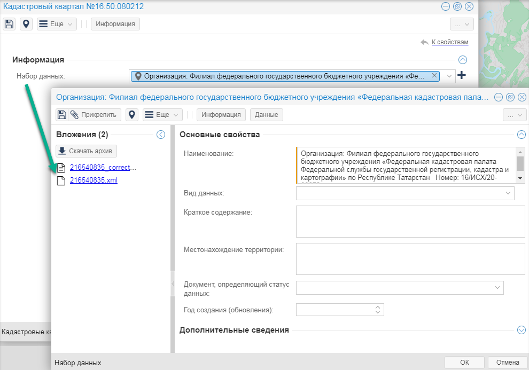Open the 216540835.xml attachment link
529x370 pixels.
pos(94,180)
